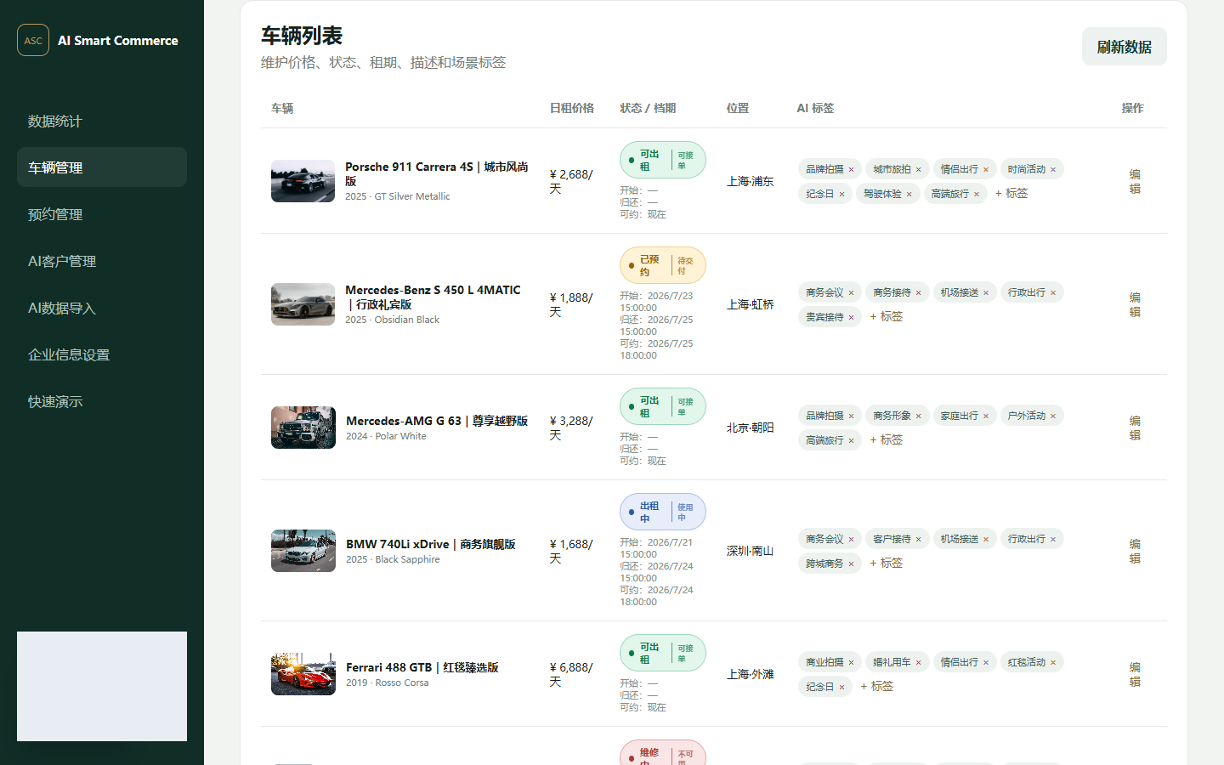Screen dimensions: 1224x765
Task: Remove 红毯活动 tag from Ferrari 488 GTB
Action: pos(1053,662)
